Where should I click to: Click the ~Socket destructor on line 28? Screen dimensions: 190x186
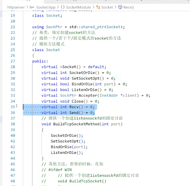click(72, 67)
